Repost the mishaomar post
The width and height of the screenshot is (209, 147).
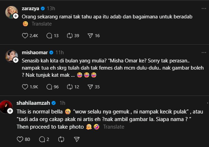click(70, 87)
